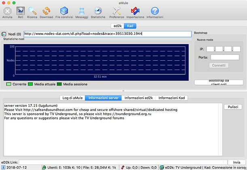Switch to the Kad network tab

(x=130, y=26)
